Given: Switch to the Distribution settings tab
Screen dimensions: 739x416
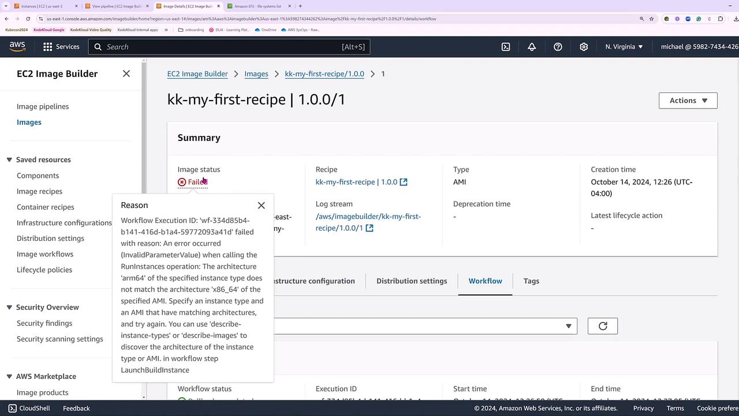Looking at the screenshot, I should tap(412, 281).
